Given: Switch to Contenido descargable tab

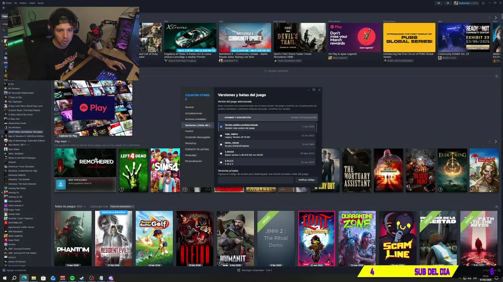Looking at the screenshot, I should click(x=198, y=137).
